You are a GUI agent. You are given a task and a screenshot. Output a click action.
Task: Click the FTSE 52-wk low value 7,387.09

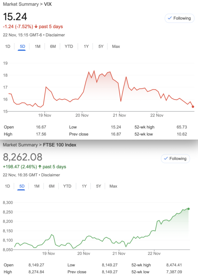tap(174, 272)
